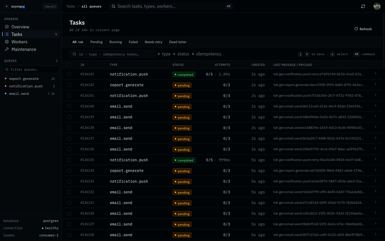Add a status filter
The height and width of the screenshot is (241, 385).
(181, 54)
